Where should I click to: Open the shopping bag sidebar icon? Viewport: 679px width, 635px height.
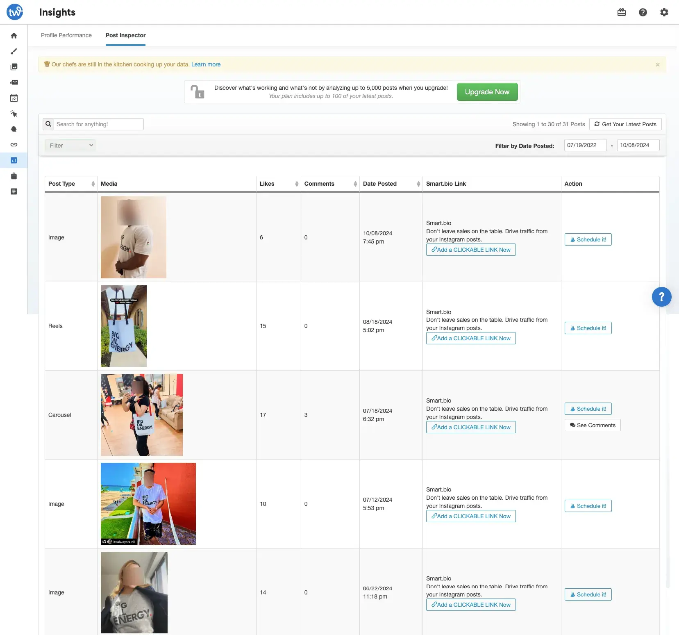pos(14,176)
